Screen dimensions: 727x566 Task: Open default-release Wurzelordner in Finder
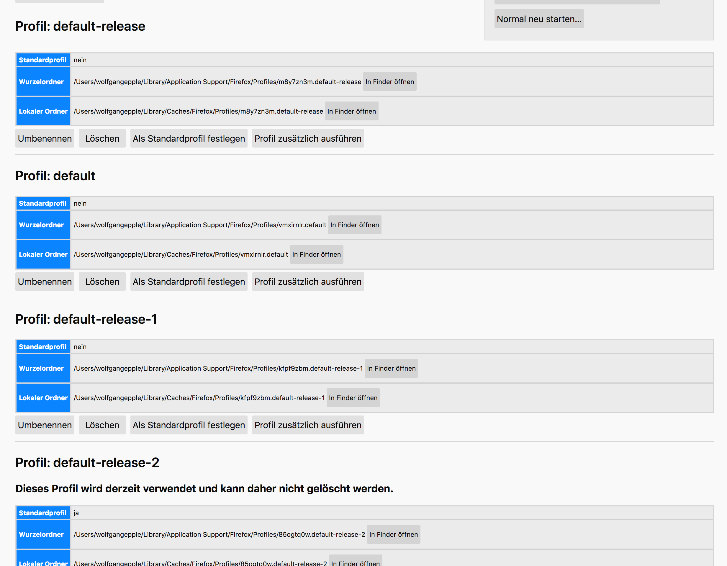point(389,81)
